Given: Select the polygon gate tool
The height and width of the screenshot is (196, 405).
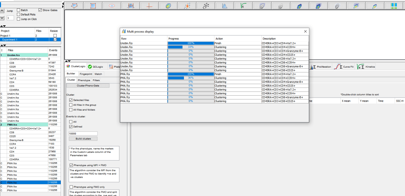Looking at the screenshot, I should (75, 5).
